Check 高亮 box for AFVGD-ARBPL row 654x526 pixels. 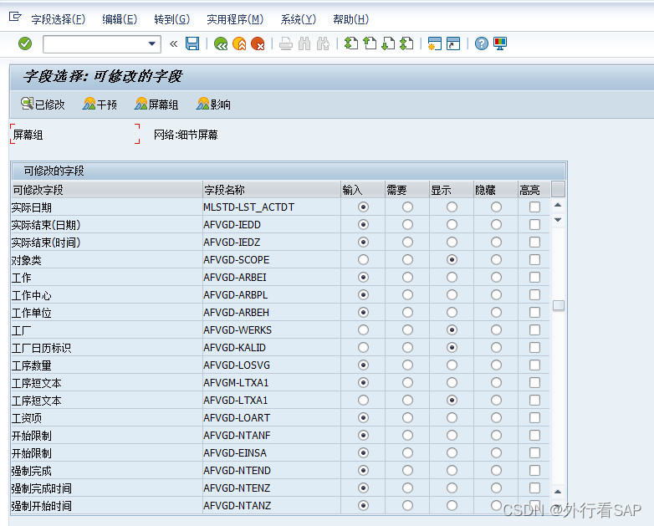tap(534, 295)
